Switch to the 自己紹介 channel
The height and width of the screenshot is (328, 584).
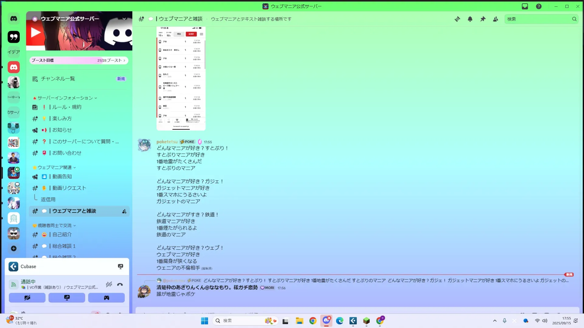62,234
